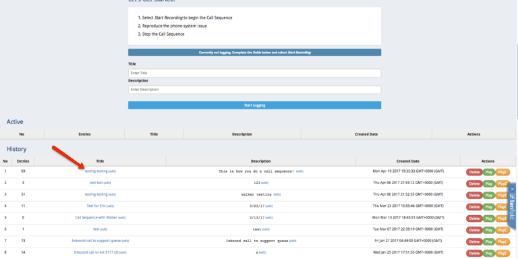Select the 'Thu Mar 23 2017 15:05:46' date cell
The image size is (518, 259).
[407, 206]
